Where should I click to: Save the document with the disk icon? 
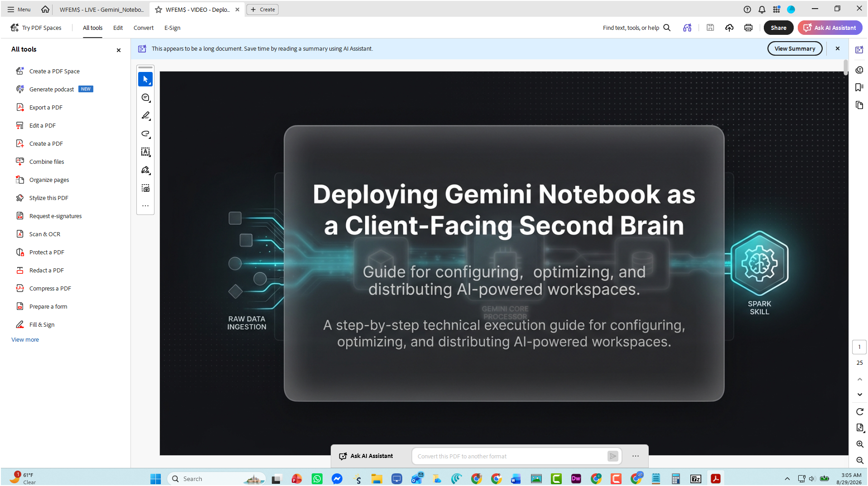tap(710, 28)
